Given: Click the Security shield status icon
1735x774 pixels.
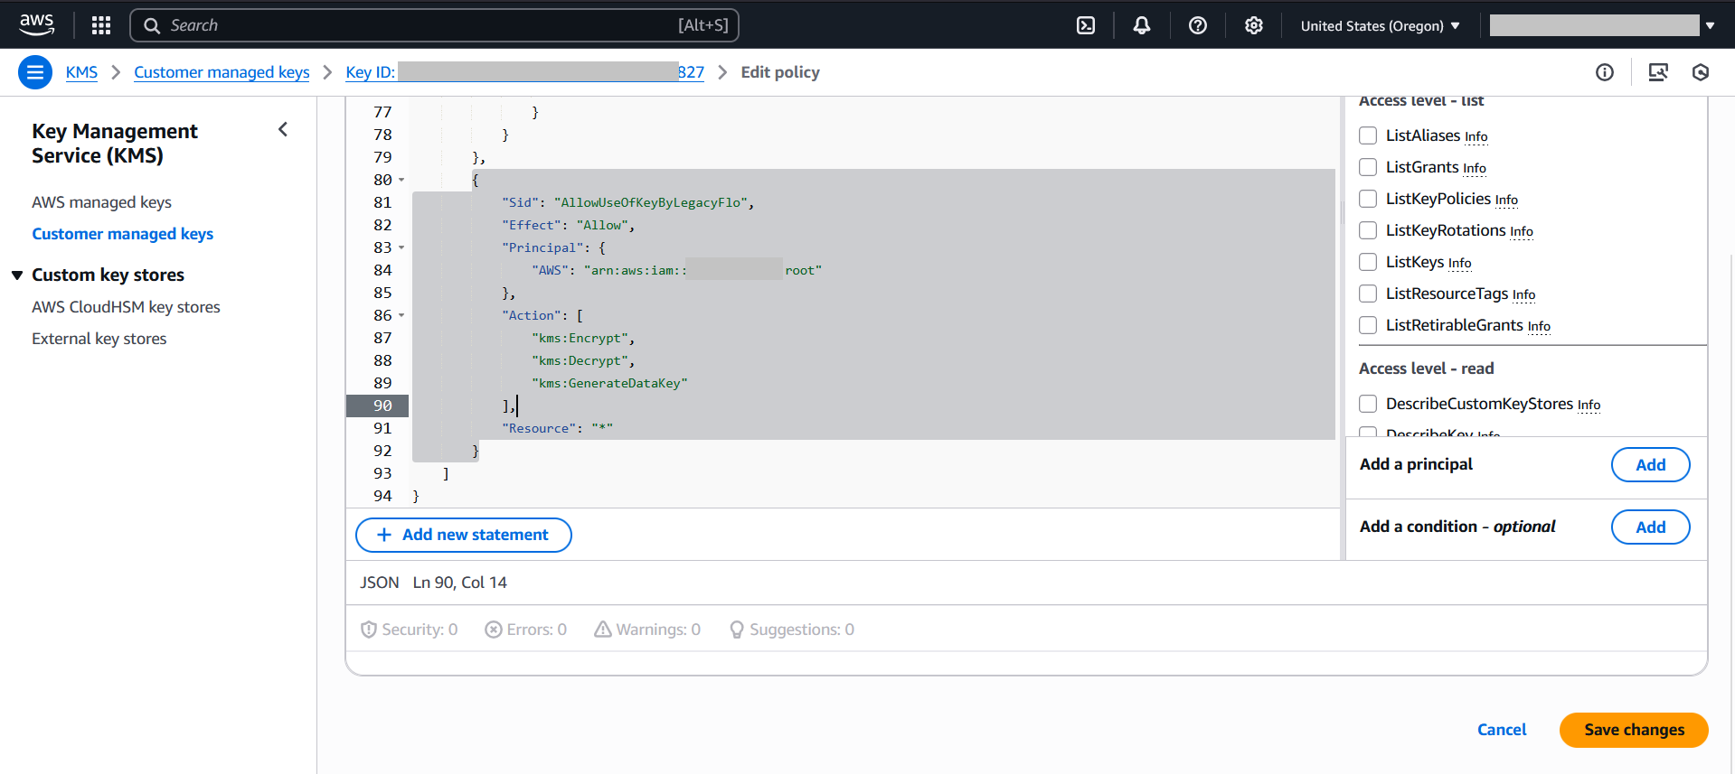Looking at the screenshot, I should (369, 629).
